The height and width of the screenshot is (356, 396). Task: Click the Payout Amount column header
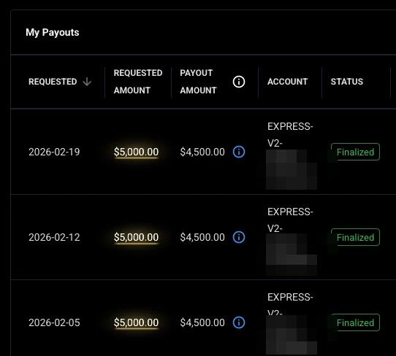point(198,82)
